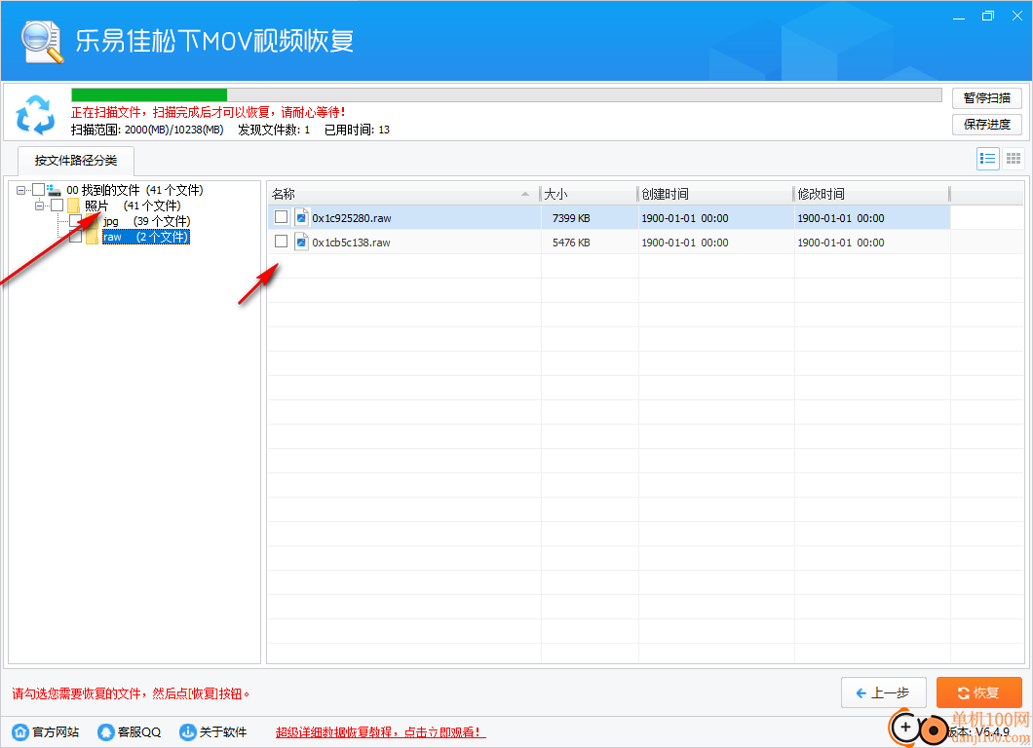Select the raw (2 个文件) tree item

pyautogui.click(x=145, y=237)
